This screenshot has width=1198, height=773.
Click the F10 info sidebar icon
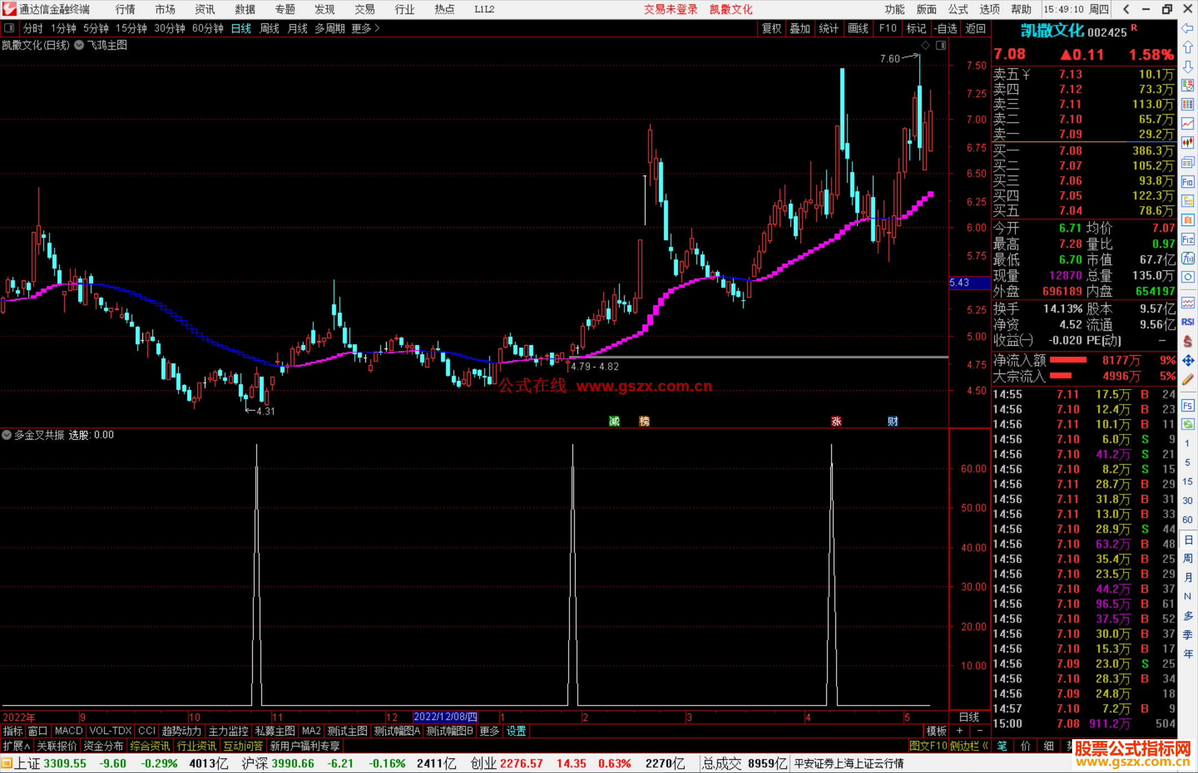pos(1187,182)
